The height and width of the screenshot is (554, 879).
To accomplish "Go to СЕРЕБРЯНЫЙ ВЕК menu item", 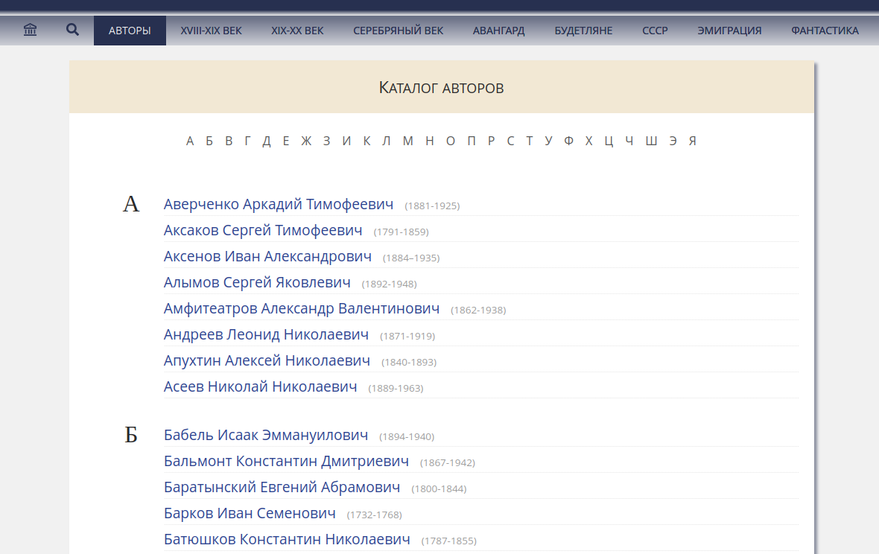I will [398, 31].
